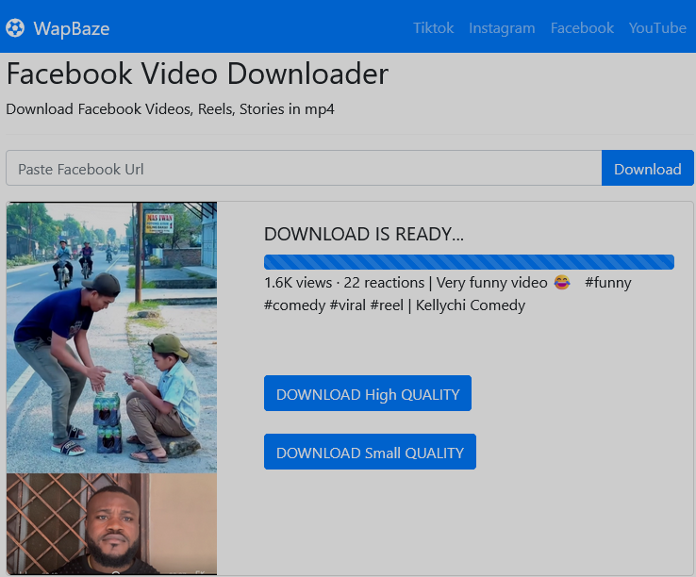Image resolution: width=696 pixels, height=577 pixels.
Task: Click the Download button beside the URL field
Action: coord(648,168)
